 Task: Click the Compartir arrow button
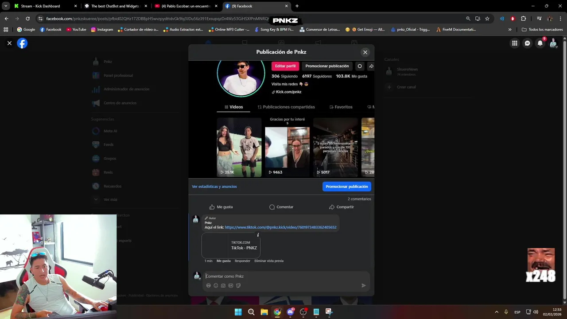pos(342,207)
